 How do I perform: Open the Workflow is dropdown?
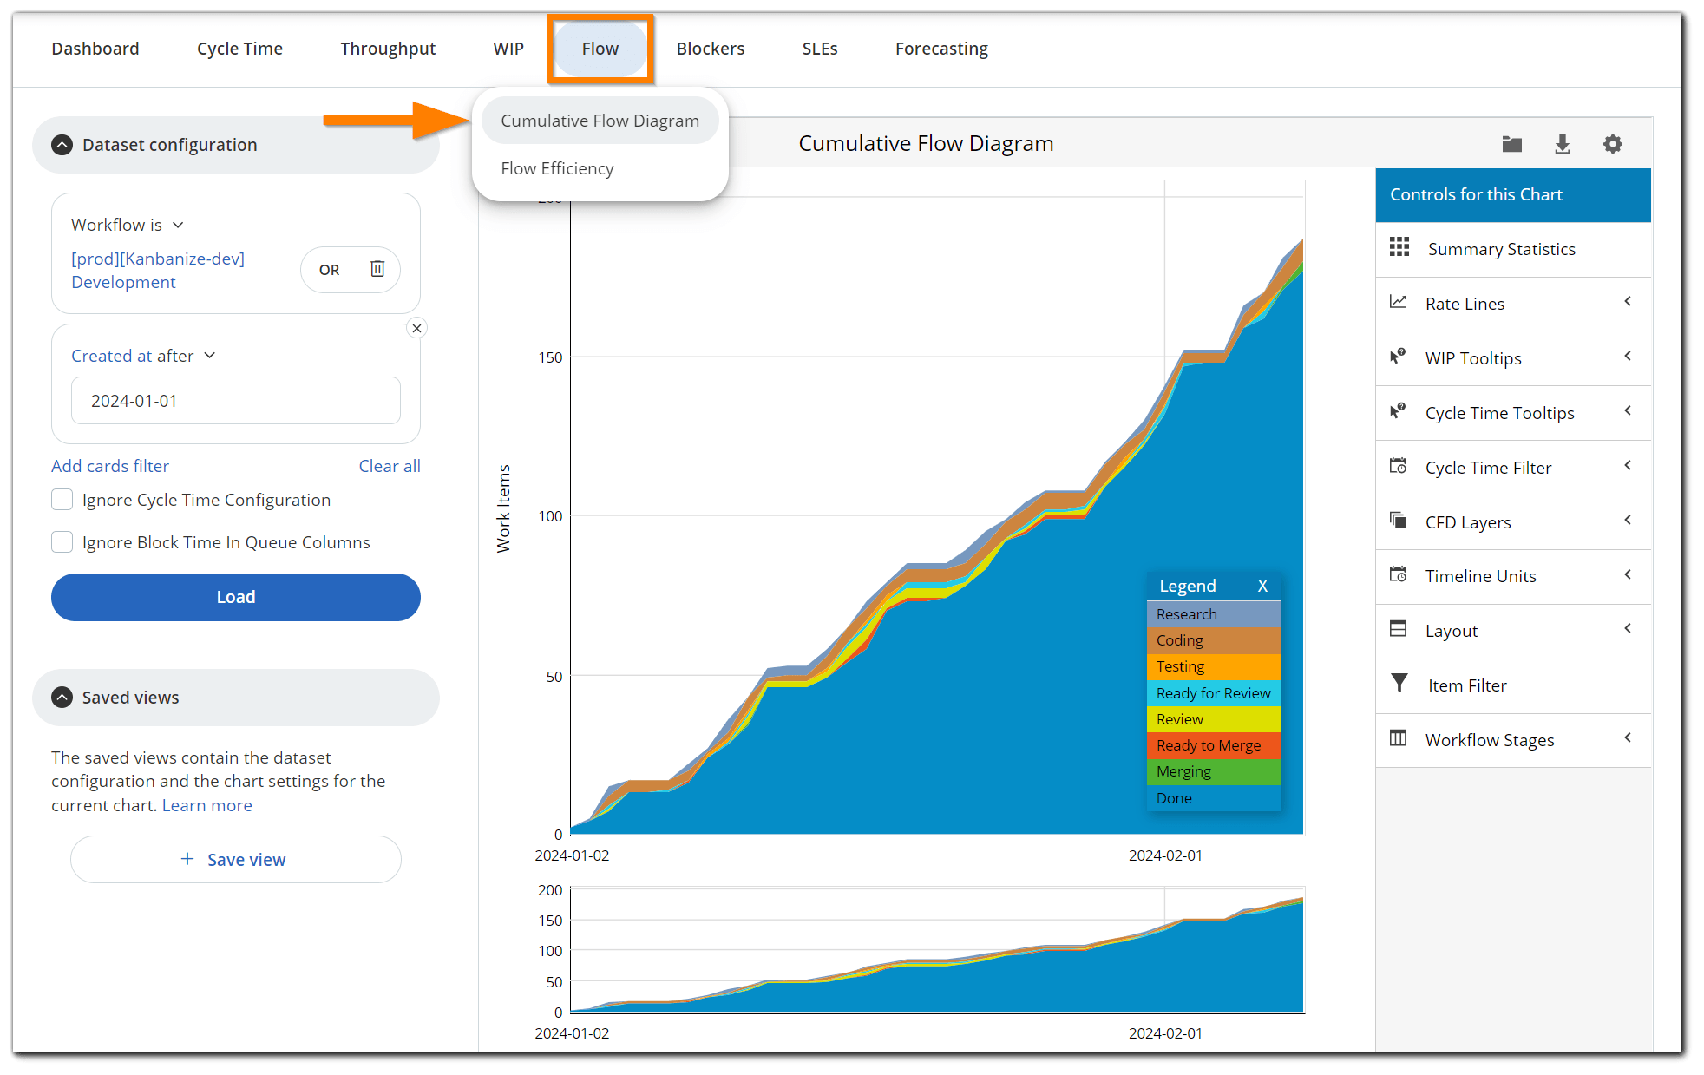(x=178, y=225)
